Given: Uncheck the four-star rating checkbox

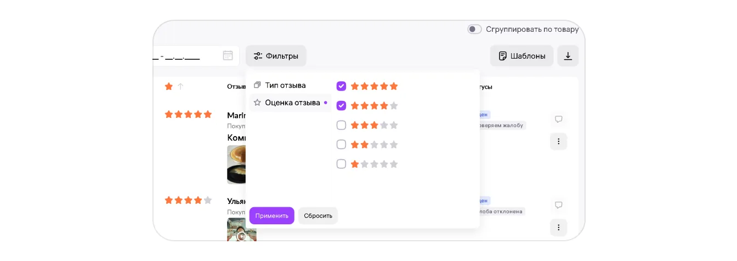Looking at the screenshot, I should (x=341, y=105).
